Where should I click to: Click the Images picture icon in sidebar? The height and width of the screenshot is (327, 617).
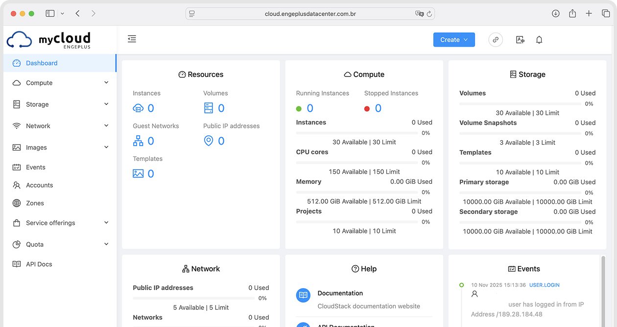coord(17,148)
